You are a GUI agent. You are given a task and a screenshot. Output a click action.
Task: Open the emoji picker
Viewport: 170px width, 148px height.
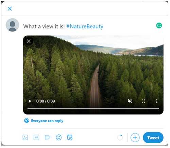pos(59,137)
